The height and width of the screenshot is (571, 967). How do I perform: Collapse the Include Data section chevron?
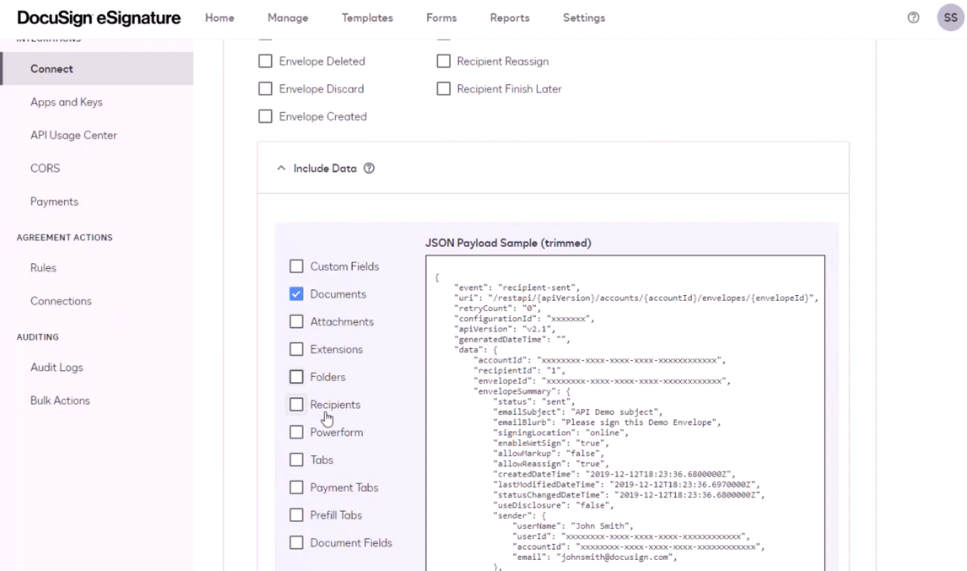click(281, 168)
